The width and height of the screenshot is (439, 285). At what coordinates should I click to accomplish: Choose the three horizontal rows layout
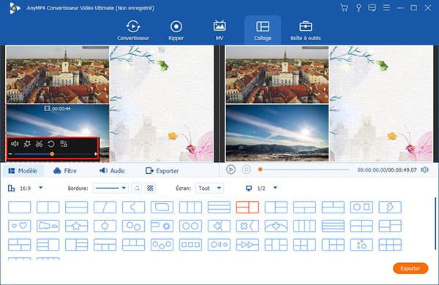(219, 208)
